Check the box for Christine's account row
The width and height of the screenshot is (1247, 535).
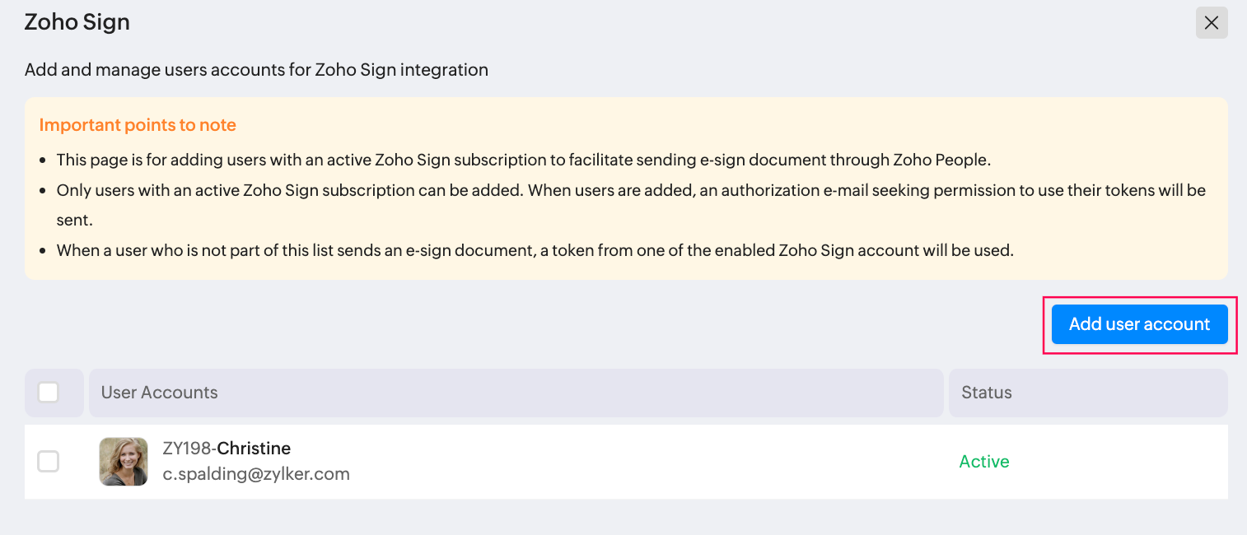(x=49, y=462)
